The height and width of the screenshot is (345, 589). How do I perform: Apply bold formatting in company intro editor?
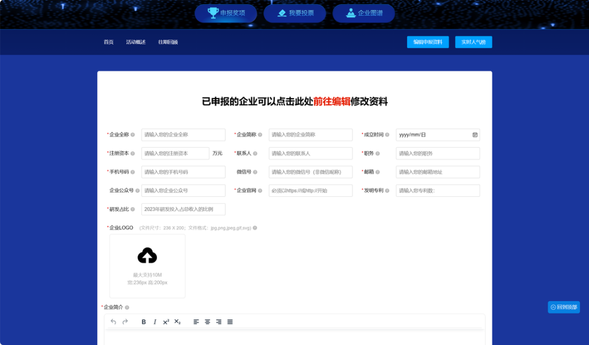coord(144,322)
